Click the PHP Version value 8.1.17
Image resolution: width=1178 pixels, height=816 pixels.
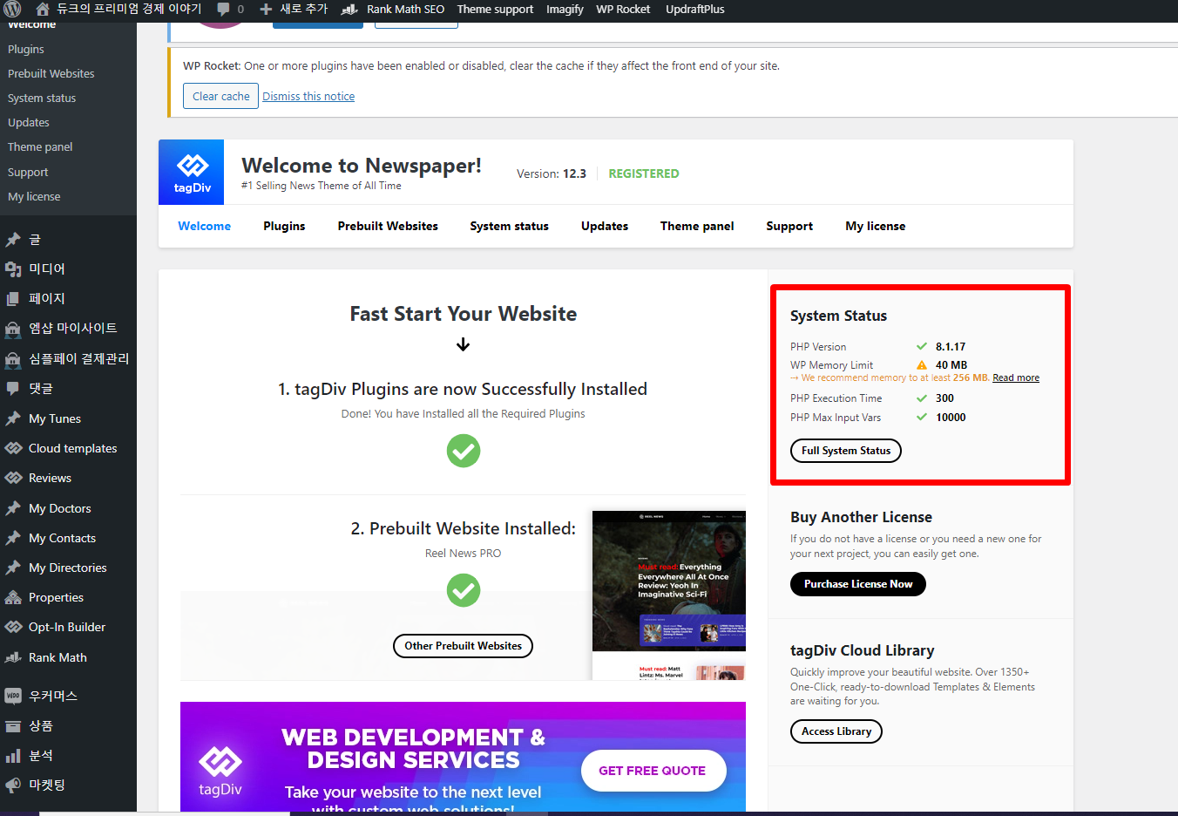coord(951,347)
